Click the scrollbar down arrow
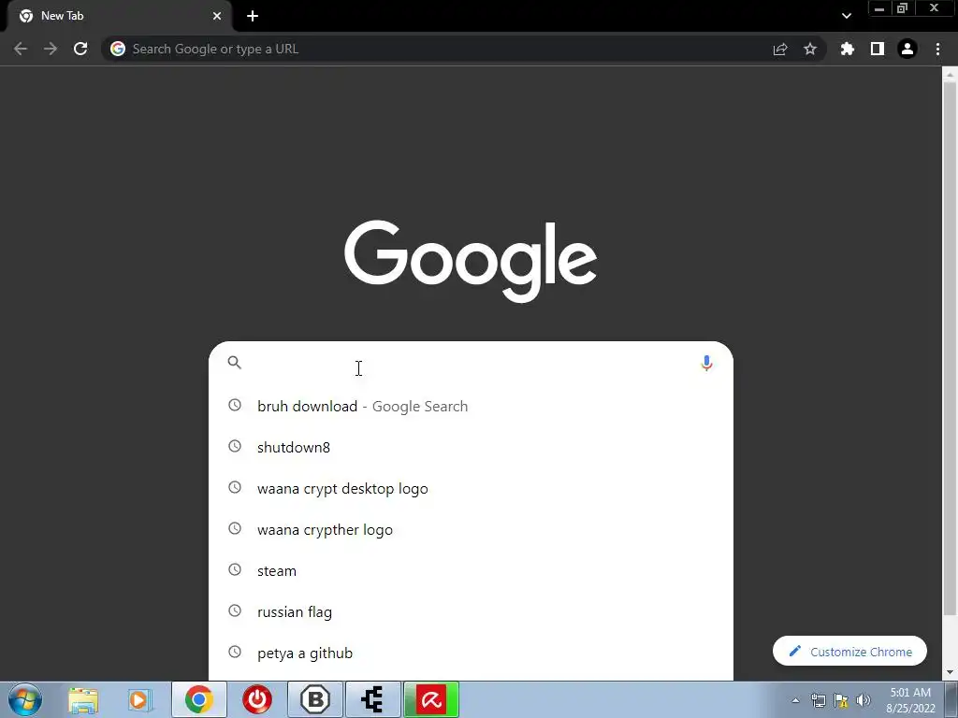The height and width of the screenshot is (718, 958). (x=950, y=672)
